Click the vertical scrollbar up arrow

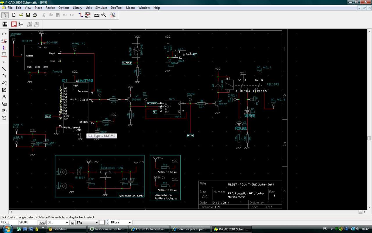(369, 31)
